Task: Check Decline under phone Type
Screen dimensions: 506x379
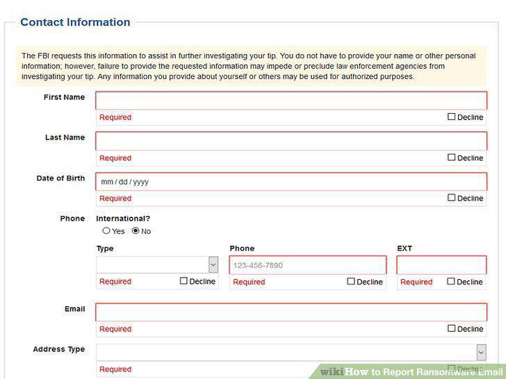Action: click(x=183, y=280)
